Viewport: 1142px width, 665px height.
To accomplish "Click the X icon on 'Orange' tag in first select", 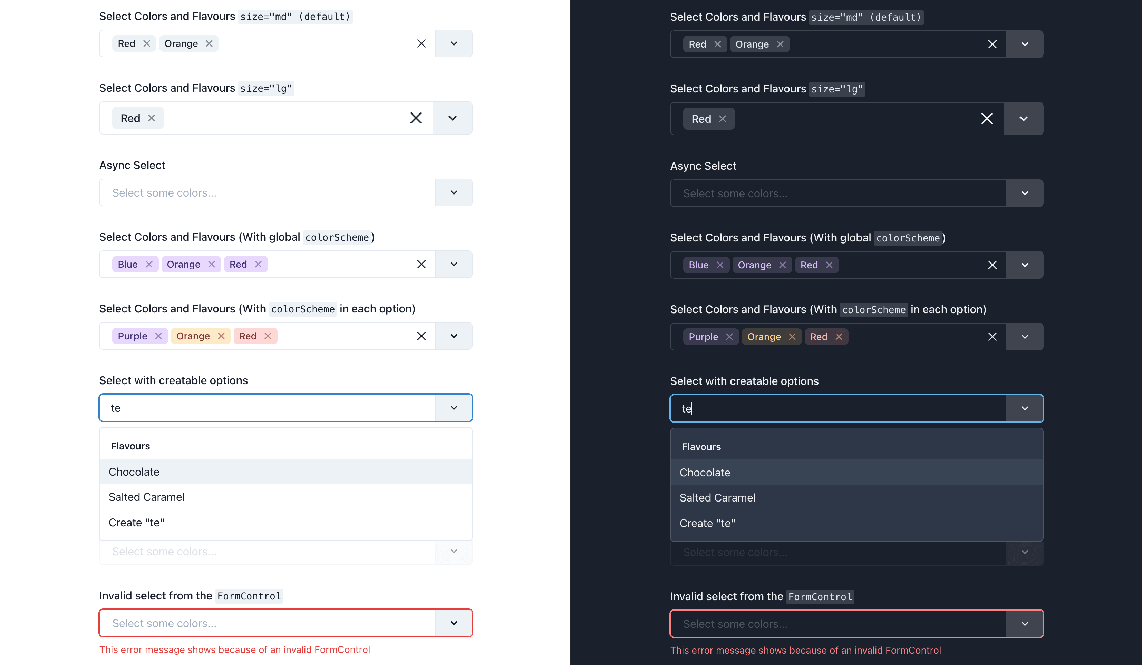I will point(209,43).
